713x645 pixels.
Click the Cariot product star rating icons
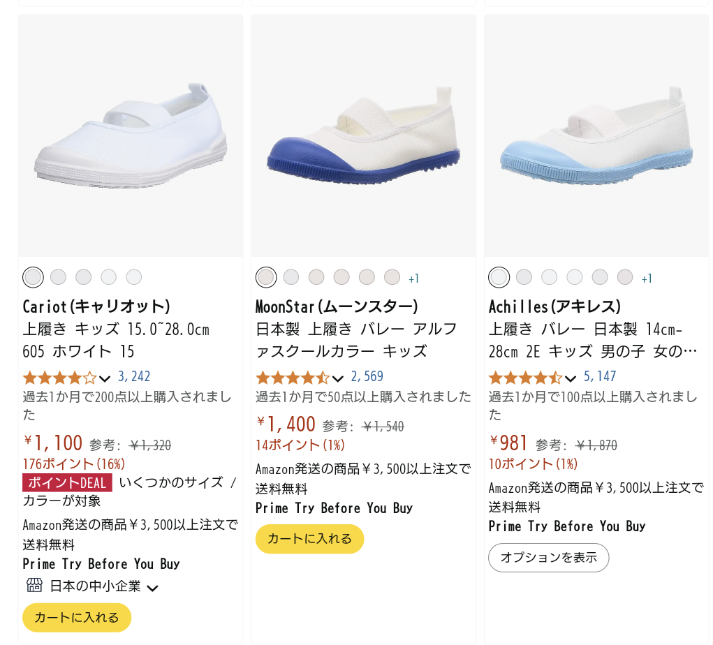point(59,378)
